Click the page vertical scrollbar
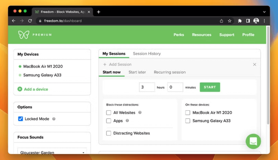Image resolution: width=278 pixels, height=160 pixels. (268, 75)
